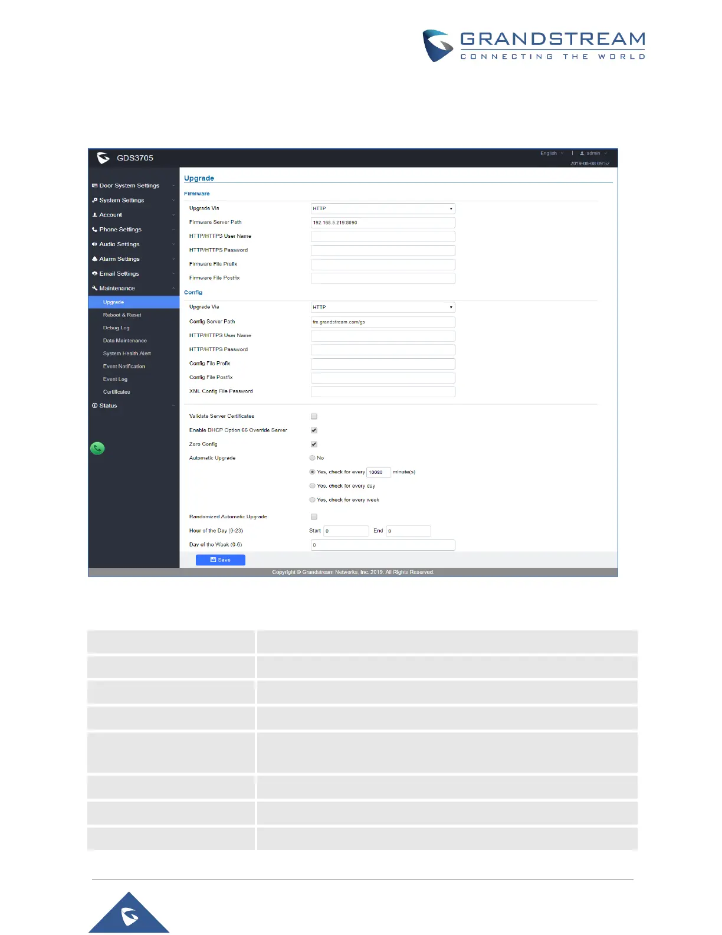The image size is (722, 935).
Task: Toggle Enable DHCP Option 66 Override Server
Action: click(314, 430)
